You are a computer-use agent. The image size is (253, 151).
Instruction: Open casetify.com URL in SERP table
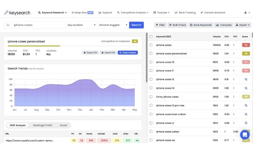pyautogui.click(x=30, y=141)
